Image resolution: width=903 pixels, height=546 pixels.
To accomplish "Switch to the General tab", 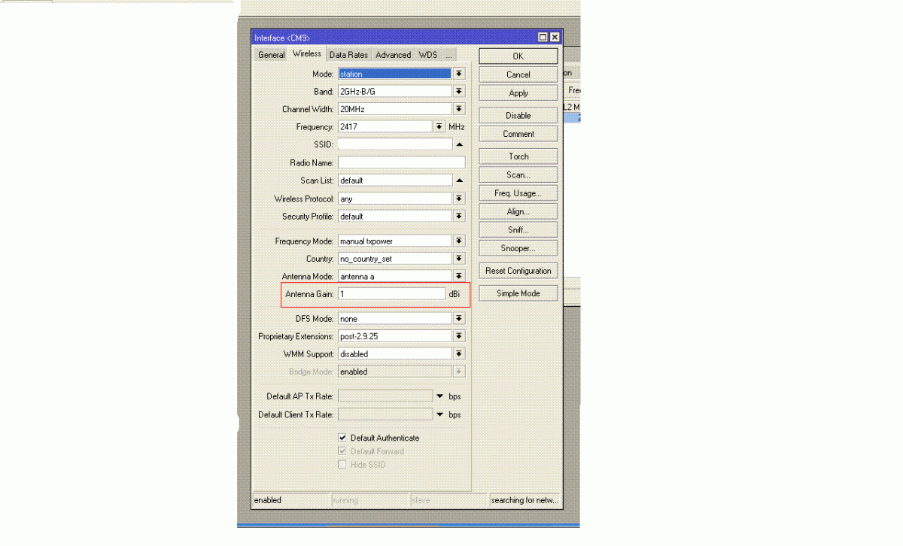I will pyautogui.click(x=271, y=55).
